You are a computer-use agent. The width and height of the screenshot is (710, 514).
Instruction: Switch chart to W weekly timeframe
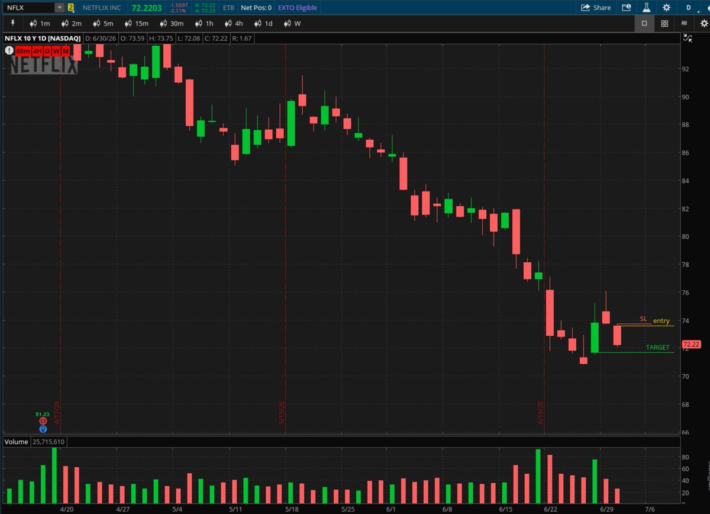[x=292, y=24]
